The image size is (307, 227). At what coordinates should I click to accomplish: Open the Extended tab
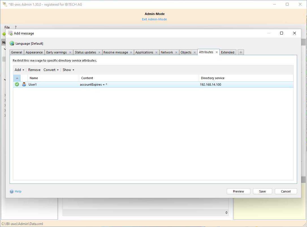tap(228, 52)
